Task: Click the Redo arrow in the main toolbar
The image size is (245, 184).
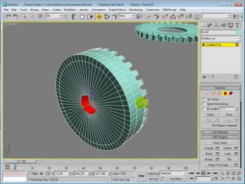Action: (16, 16)
